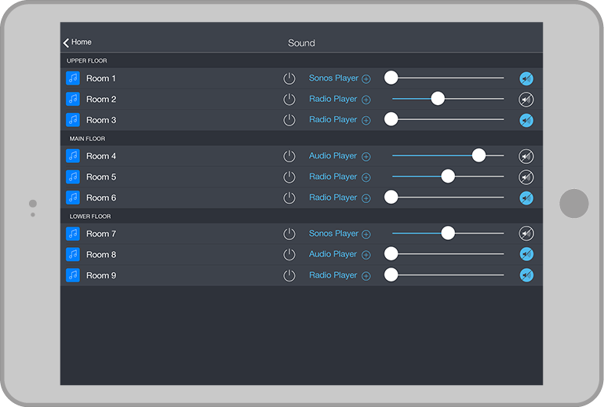Open the plus selector beside Room 4 Audio Player
604x407 pixels.
[366, 157]
